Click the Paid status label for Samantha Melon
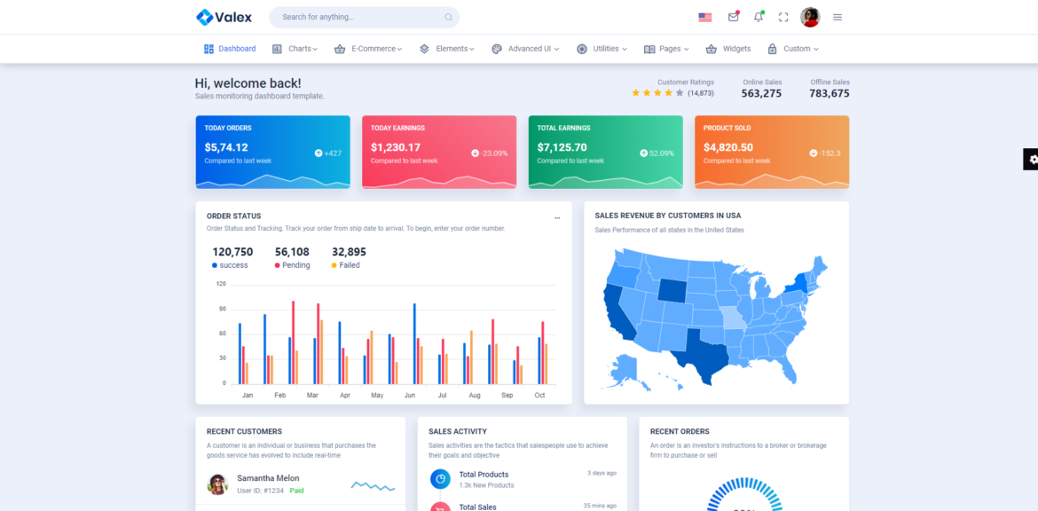Viewport: 1038px width, 511px height. pos(295,491)
